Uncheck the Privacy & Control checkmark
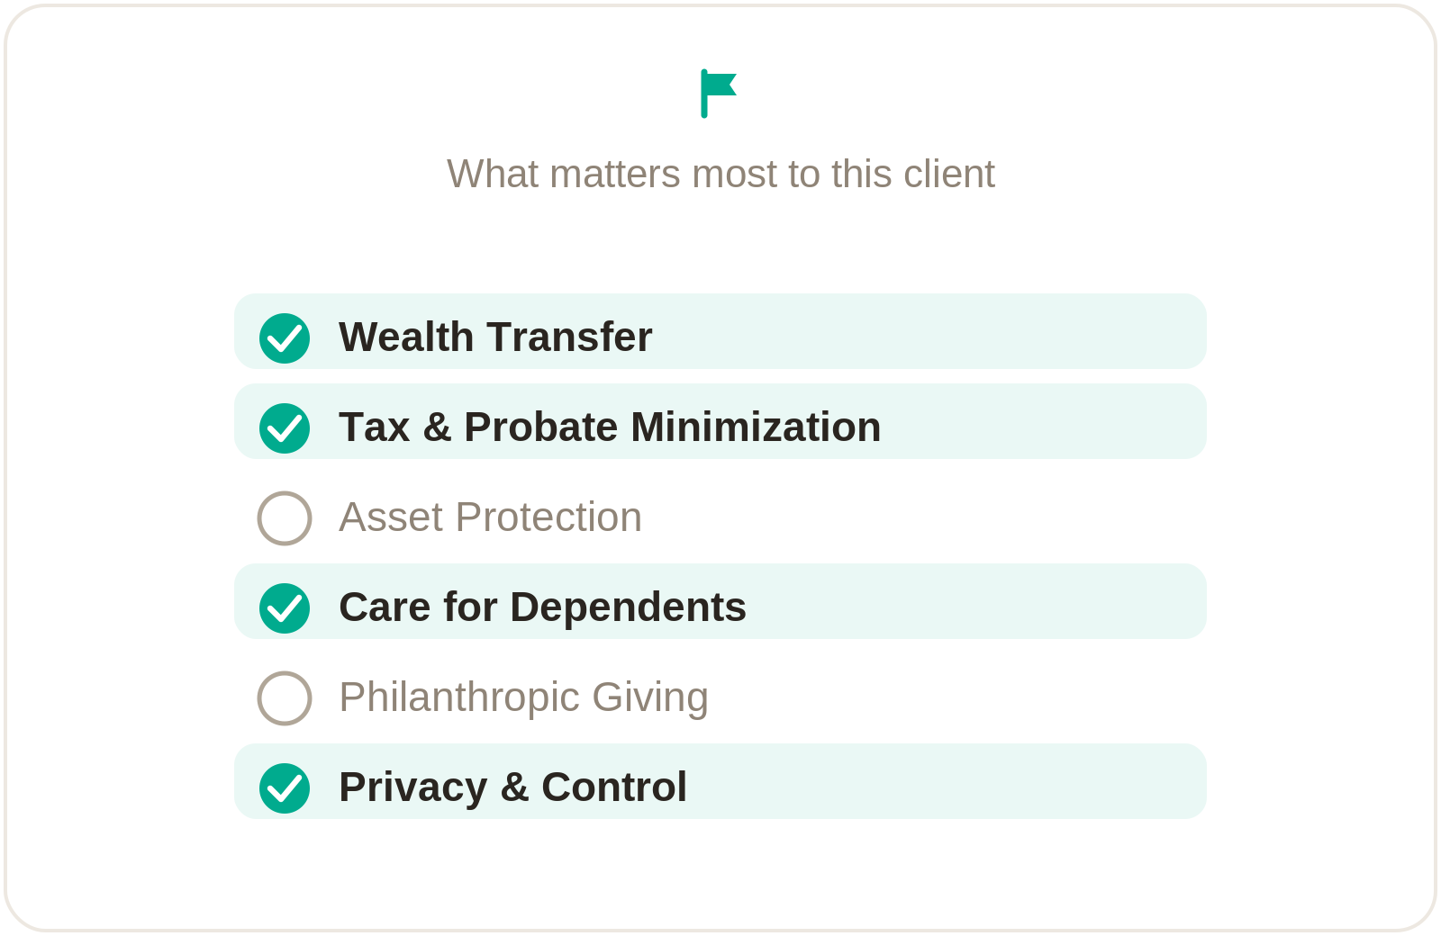This screenshot has height=936, width=1441. coord(285,788)
